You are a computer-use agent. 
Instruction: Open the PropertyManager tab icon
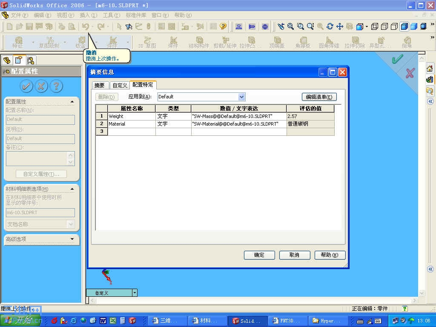tap(19, 60)
